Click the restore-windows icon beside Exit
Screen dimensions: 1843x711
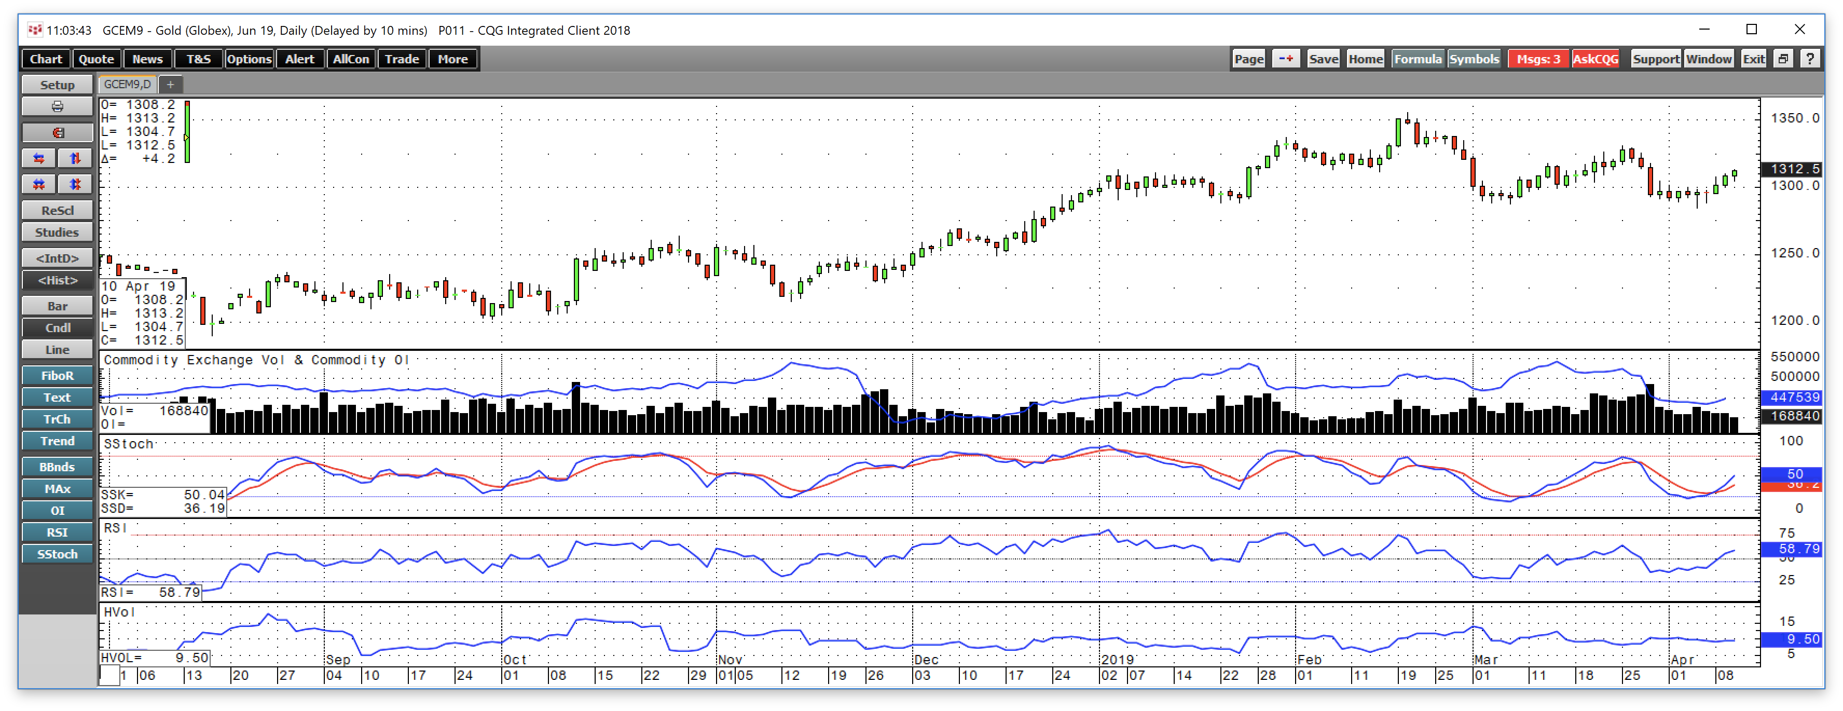1783,59
